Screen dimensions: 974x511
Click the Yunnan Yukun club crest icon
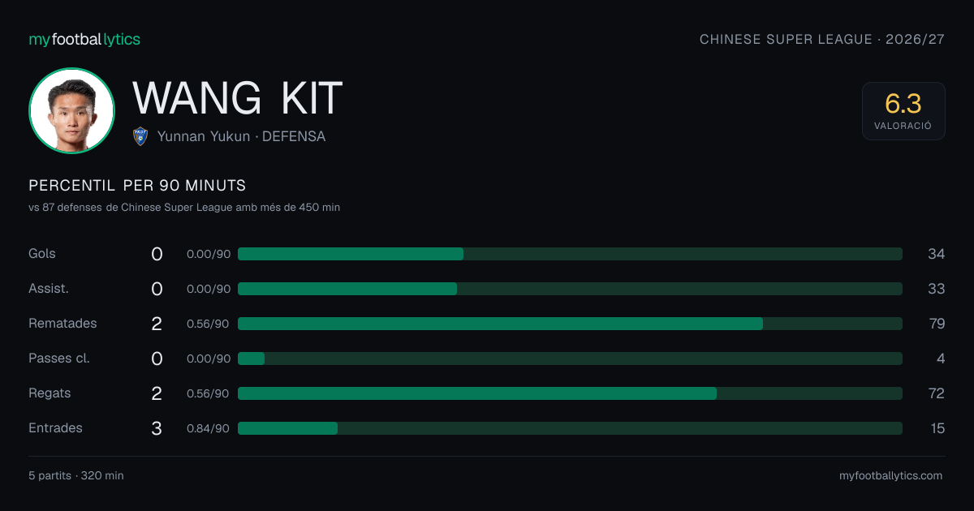pos(140,136)
